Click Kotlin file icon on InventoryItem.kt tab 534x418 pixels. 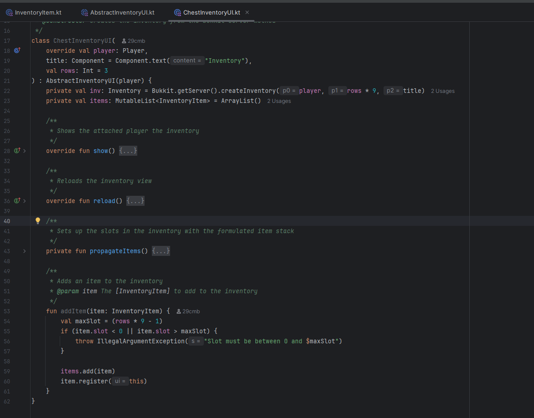coord(9,12)
